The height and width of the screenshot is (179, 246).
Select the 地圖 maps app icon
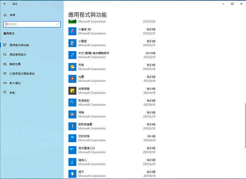[x=72, y=79]
